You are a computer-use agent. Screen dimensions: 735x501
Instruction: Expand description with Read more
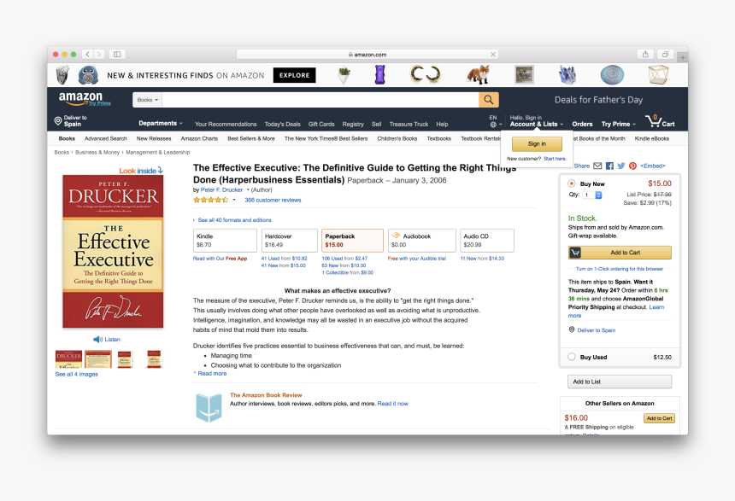click(x=210, y=374)
